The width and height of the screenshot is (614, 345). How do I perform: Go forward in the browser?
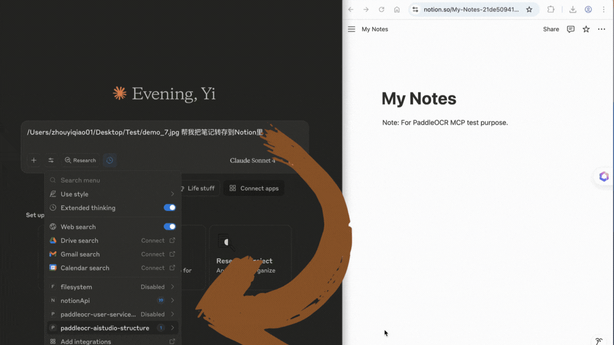point(366,10)
